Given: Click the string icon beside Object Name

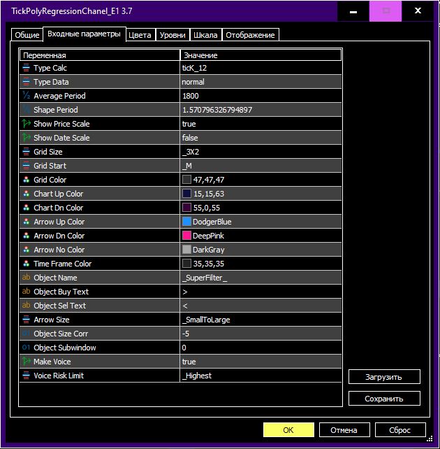Looking at the screenshot, I should (26, 277).
